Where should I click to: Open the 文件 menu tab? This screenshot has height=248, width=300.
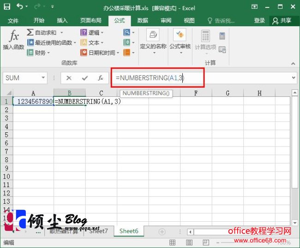coord(13,20)
